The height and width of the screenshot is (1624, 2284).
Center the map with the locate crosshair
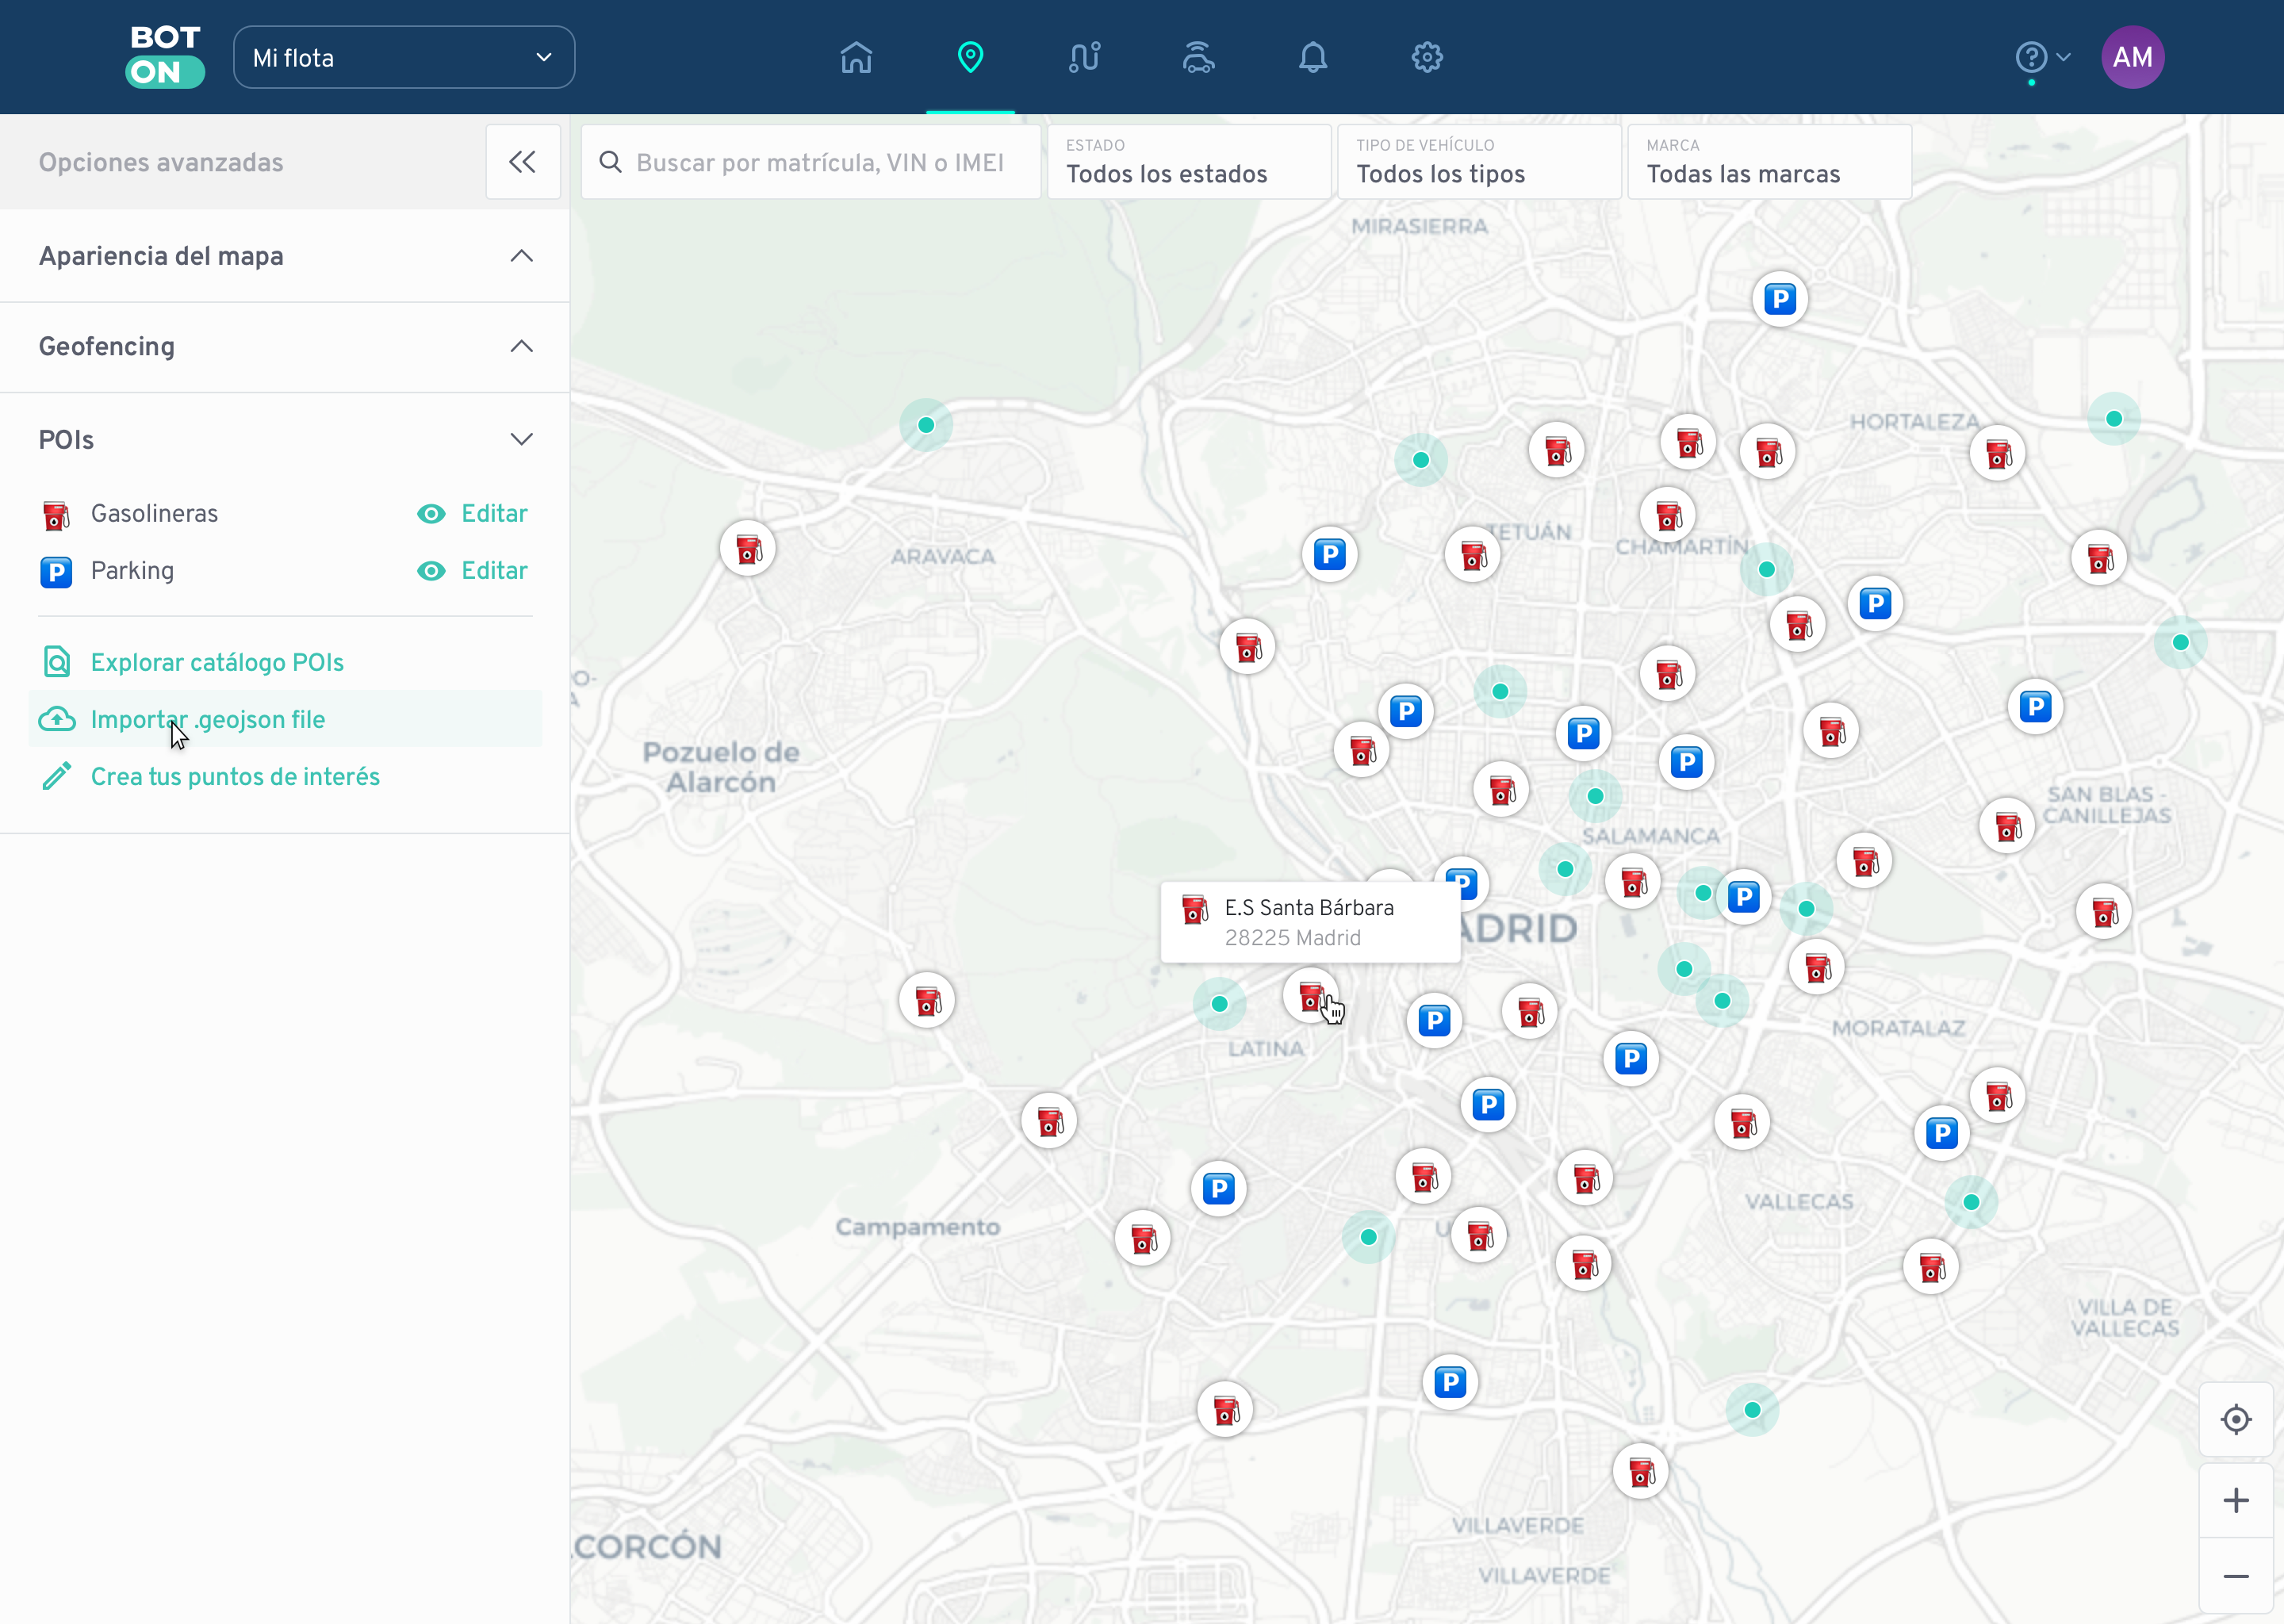[x=2236, y=1419]
